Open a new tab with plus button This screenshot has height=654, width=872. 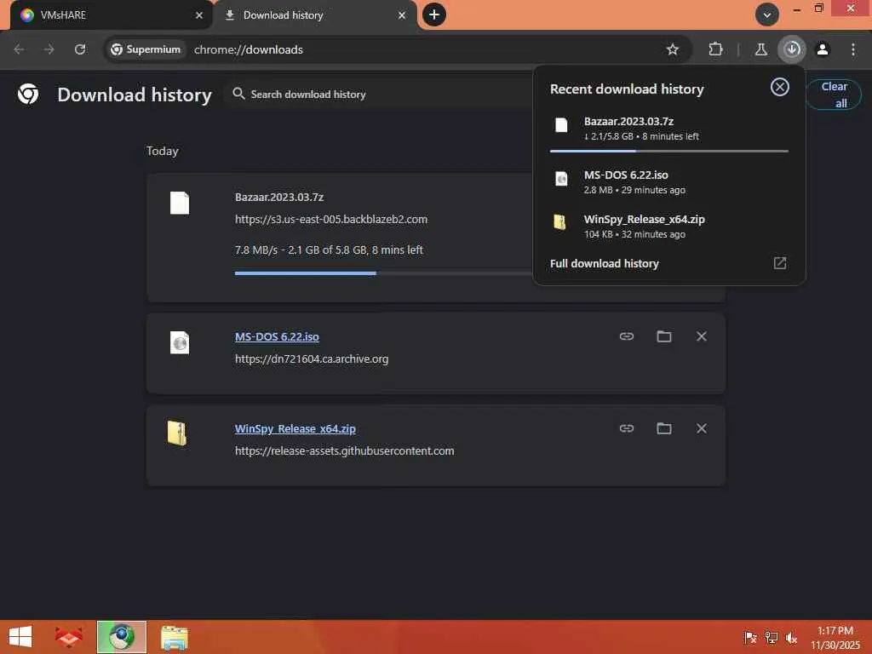pyautogui.click(x=434, y=14)
